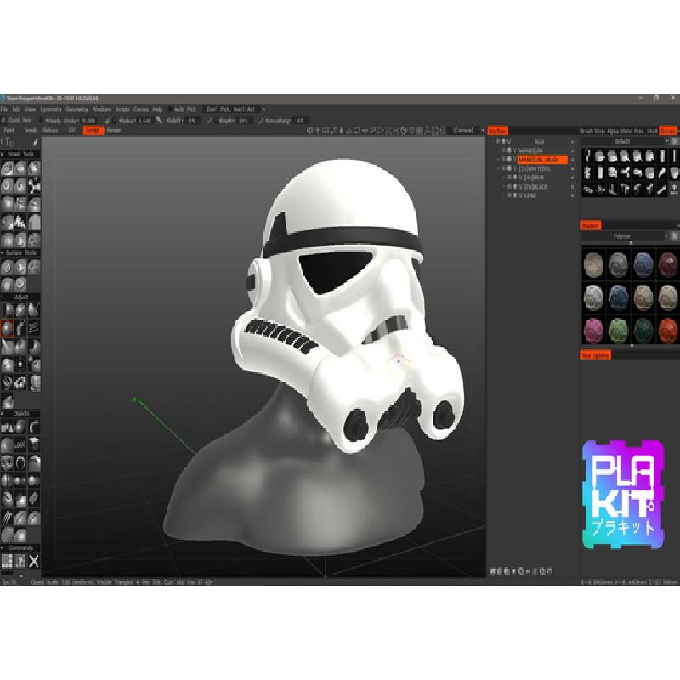Select the squiggly lines tool in Adjust
The height and width of the screenshot is (680, 680).
pos(34,329)
